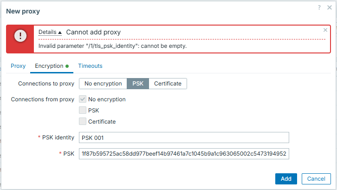Switch to the Proxy tab
This screenshot has height=190, width=337.
[18, 66]
